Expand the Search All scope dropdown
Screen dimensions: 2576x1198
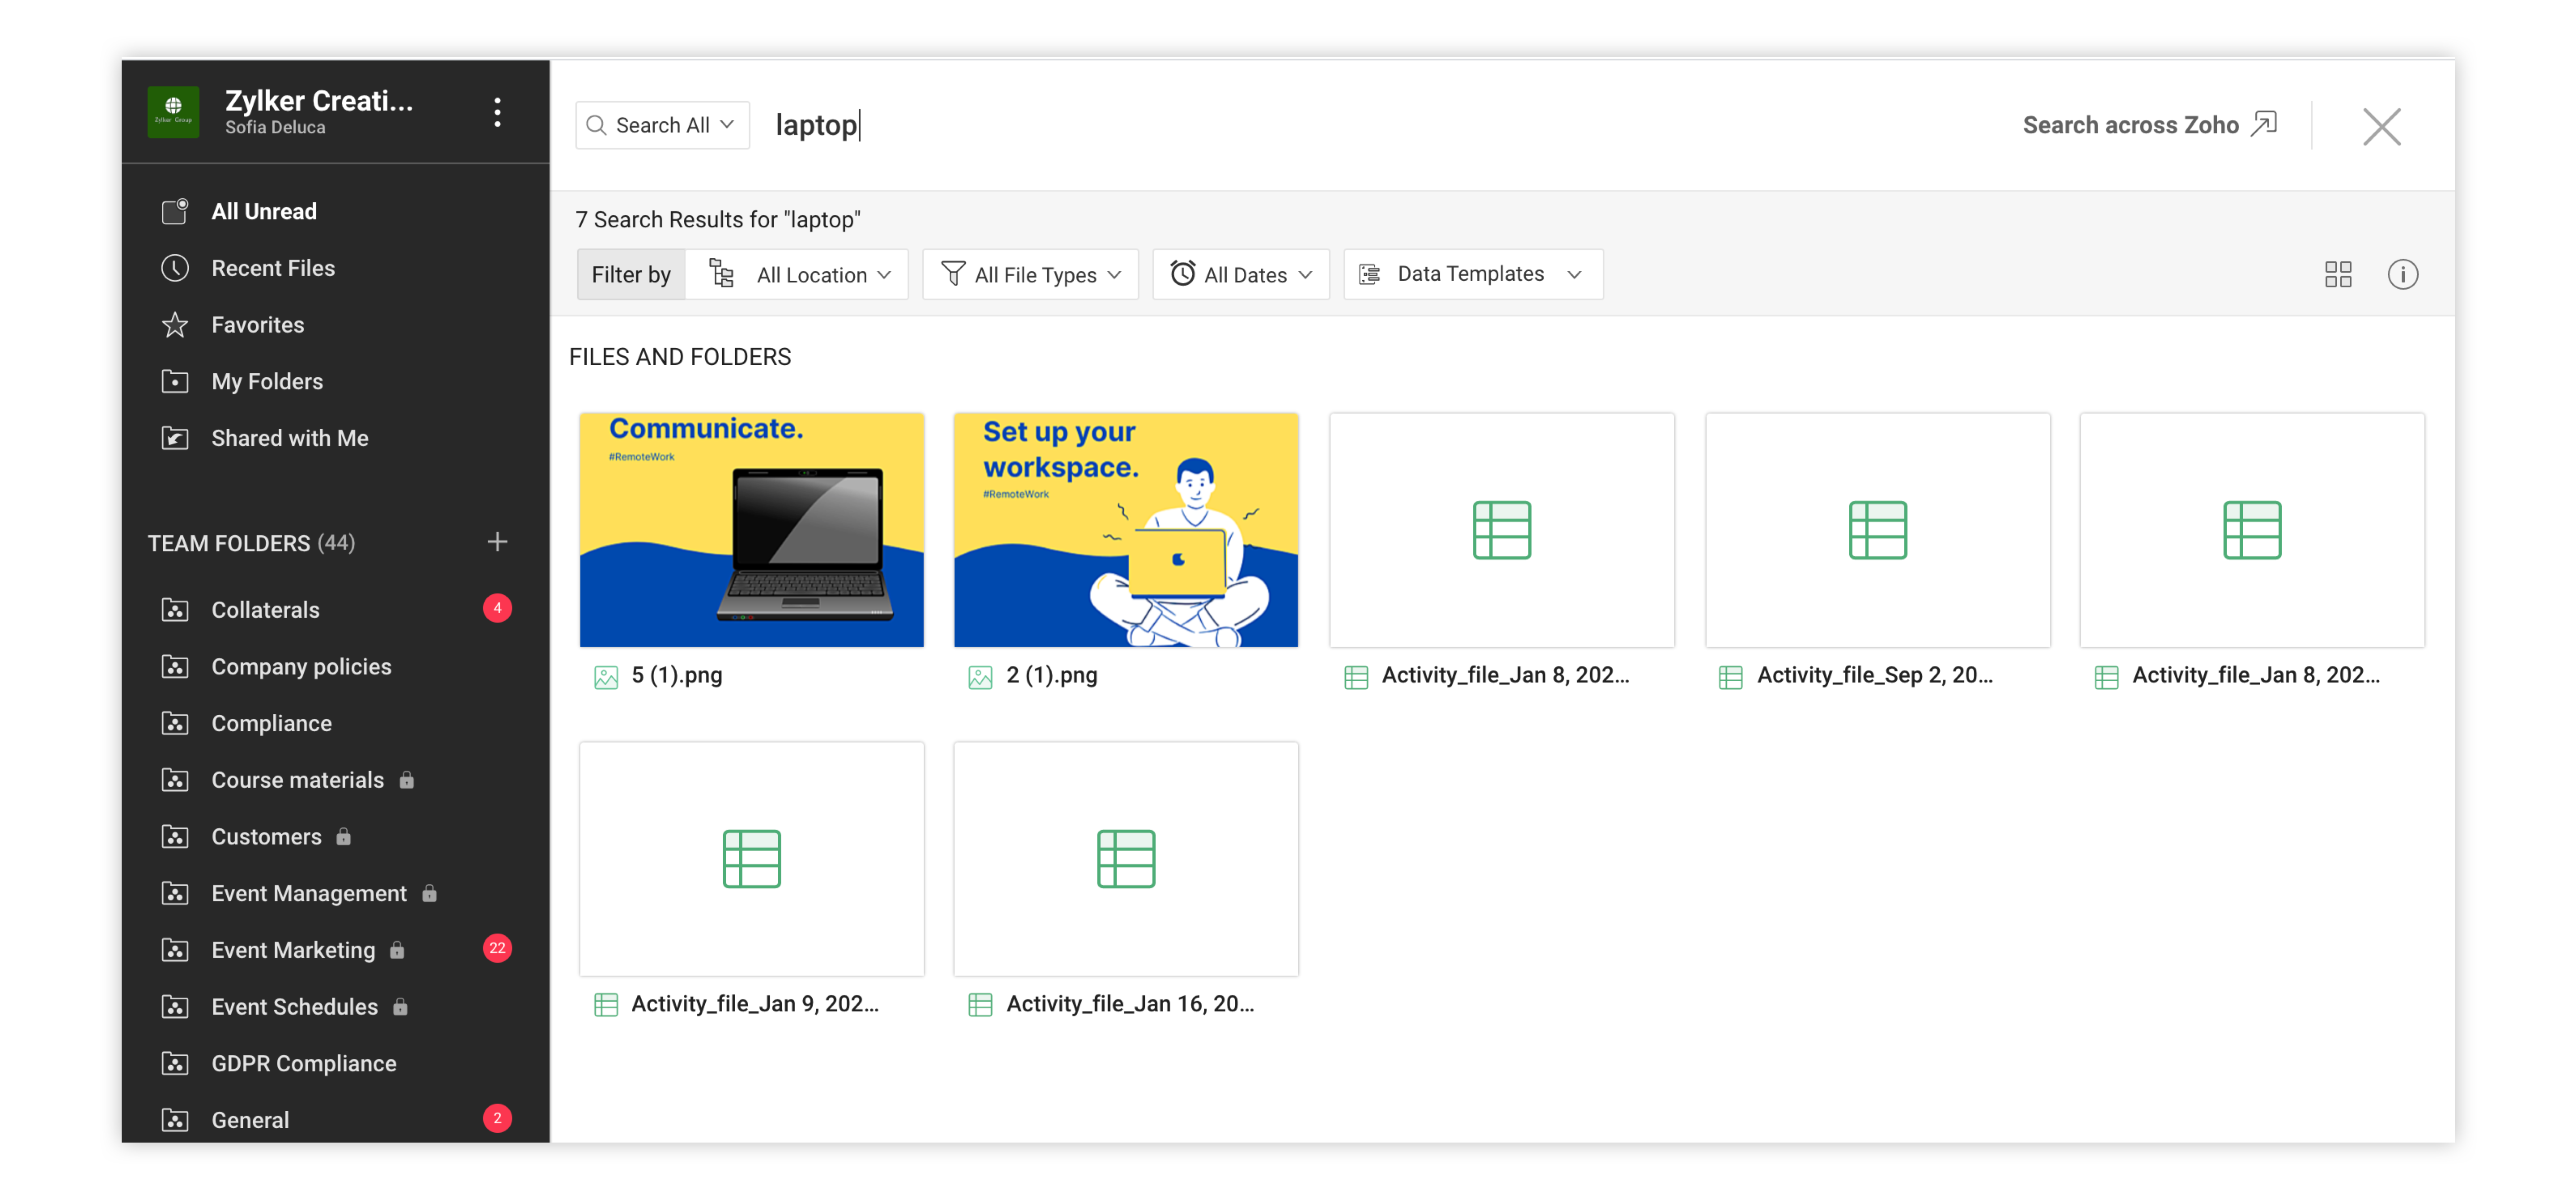pyautogui.click(x=662, y=125)
